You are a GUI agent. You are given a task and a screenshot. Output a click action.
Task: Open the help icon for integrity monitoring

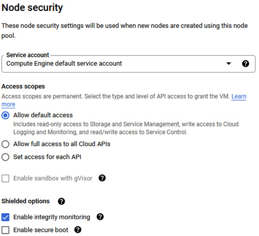pos(100,217)
